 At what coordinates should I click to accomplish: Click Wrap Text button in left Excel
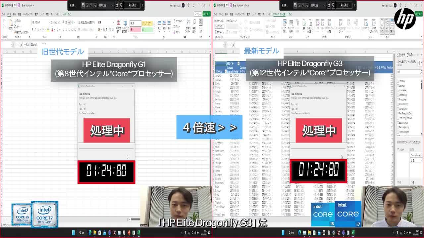tap(86, 22)
